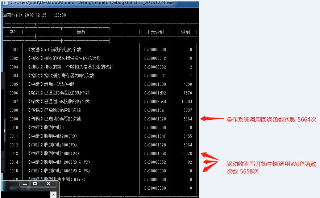Click the small window's scrollbar up arrow

click(54, 195)
